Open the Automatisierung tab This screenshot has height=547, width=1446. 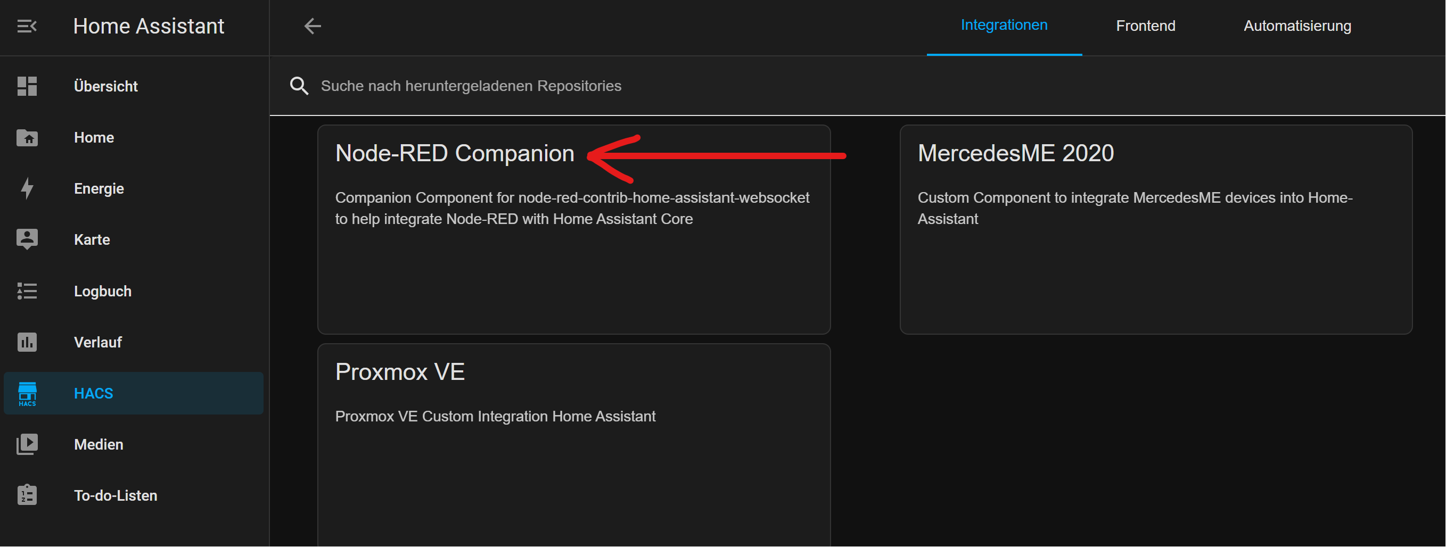pos(1297,27)
